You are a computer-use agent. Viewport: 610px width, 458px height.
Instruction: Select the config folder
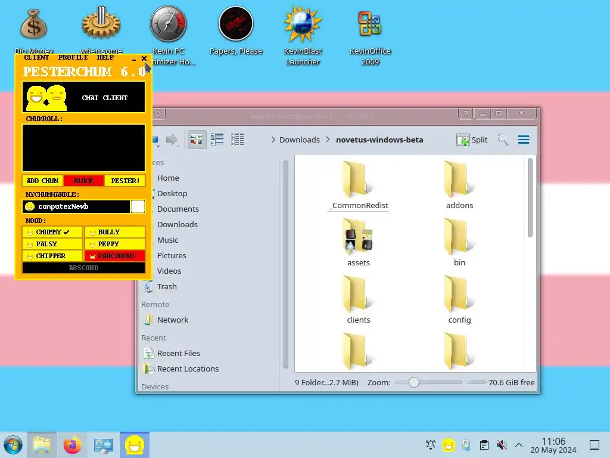point(459,299)
